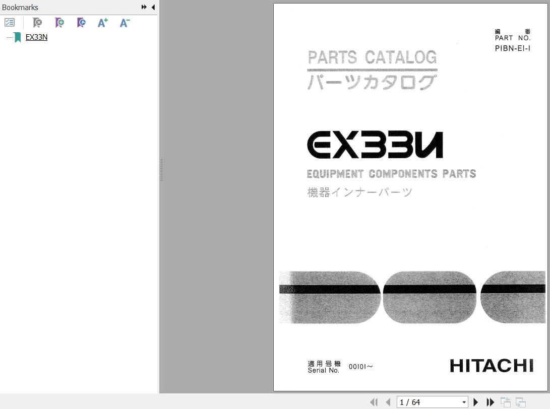Viewport: 550px width, 409px height.
Task: Open the page number dropdown arrow
Action: pyautogui.click(x=464, y=402)
